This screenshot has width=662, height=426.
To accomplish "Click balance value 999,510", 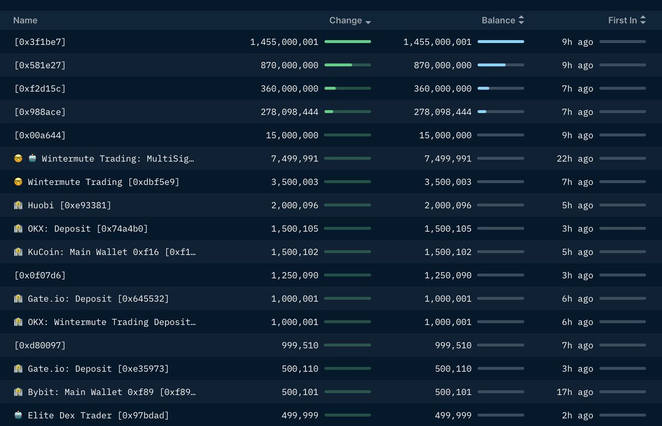I will 453,345.
